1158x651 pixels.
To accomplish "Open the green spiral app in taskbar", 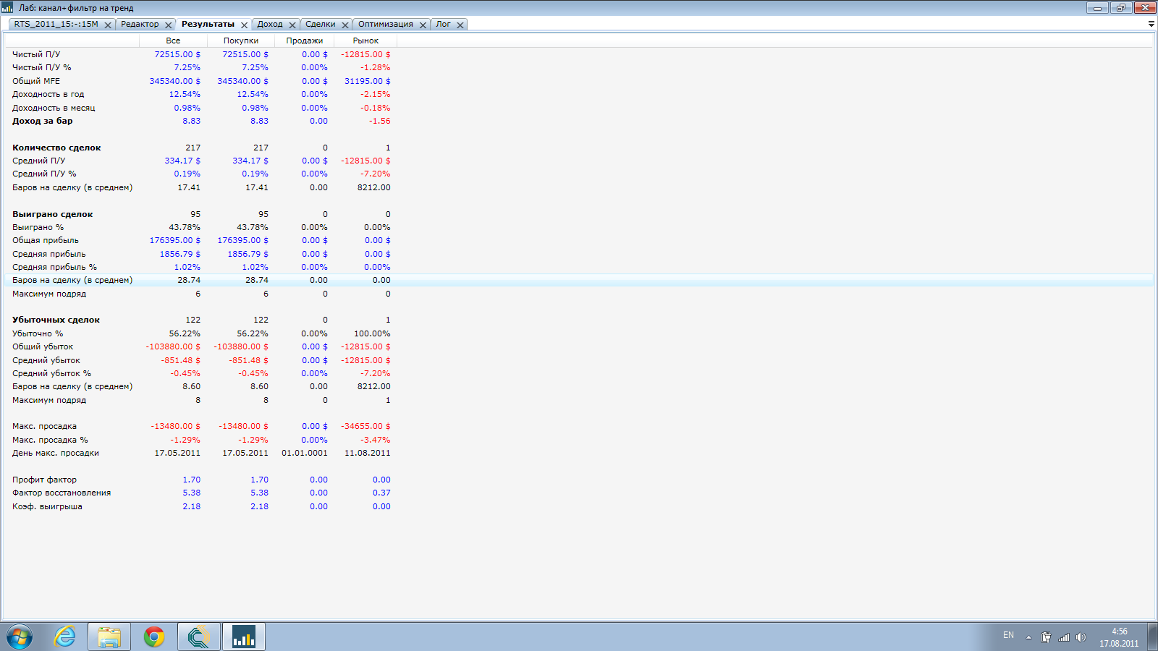I will click(198, 637).
